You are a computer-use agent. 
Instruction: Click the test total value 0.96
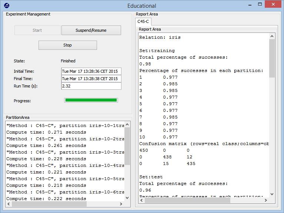[x=145, y=190]
